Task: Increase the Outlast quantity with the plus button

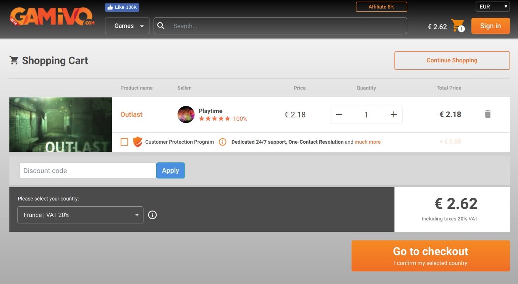Action: 394,114
